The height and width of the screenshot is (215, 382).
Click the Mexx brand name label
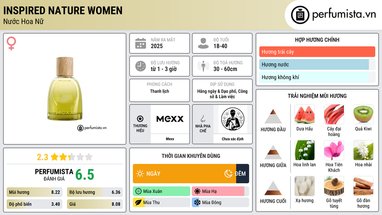point(170,139)
